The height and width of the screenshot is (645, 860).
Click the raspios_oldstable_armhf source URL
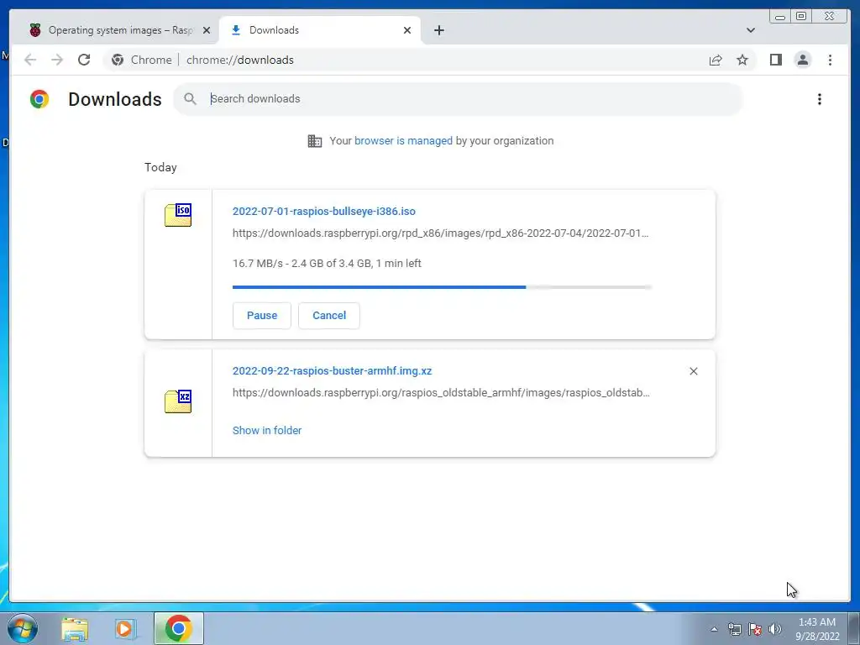(441, 393)
